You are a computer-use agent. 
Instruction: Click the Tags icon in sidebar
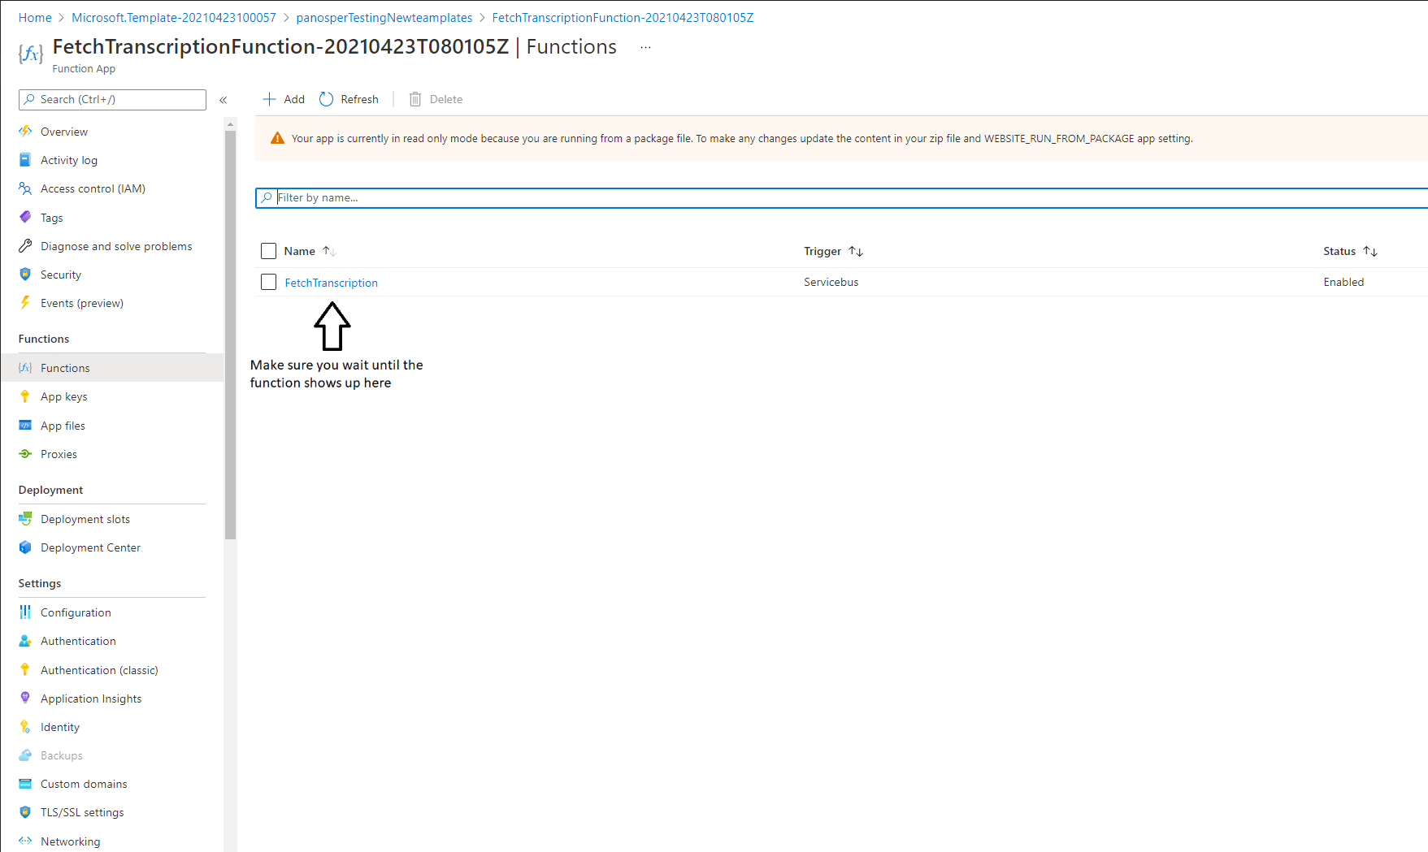pyautogui.click(x=25, y=218)
